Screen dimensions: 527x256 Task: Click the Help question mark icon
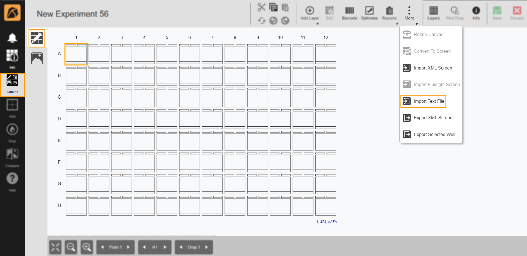[12, 179]
